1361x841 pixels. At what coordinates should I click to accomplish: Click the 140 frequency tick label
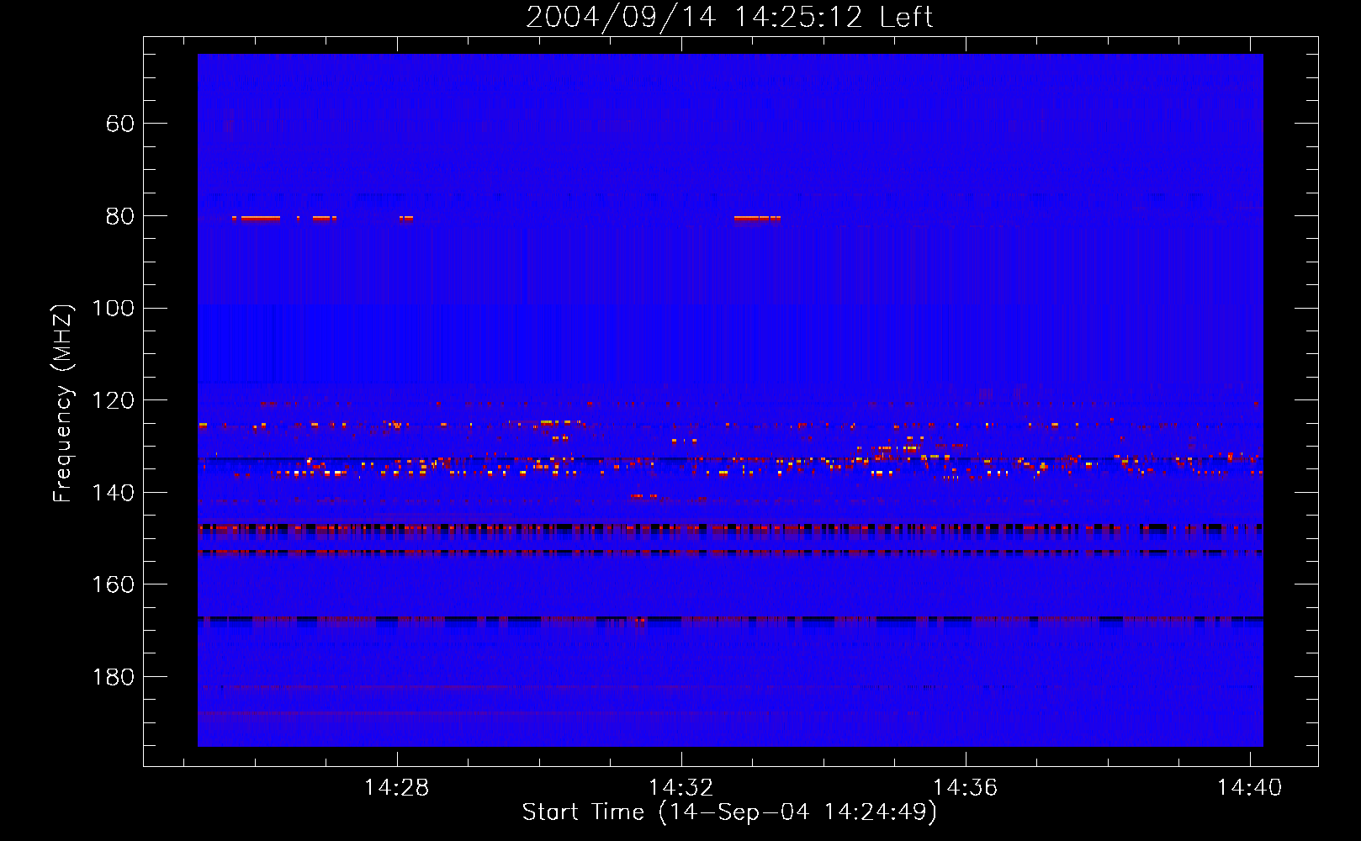[x=113, y=493]
